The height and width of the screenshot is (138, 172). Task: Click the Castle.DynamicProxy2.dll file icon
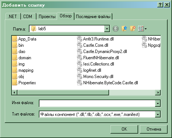click(x=80, y=52)
